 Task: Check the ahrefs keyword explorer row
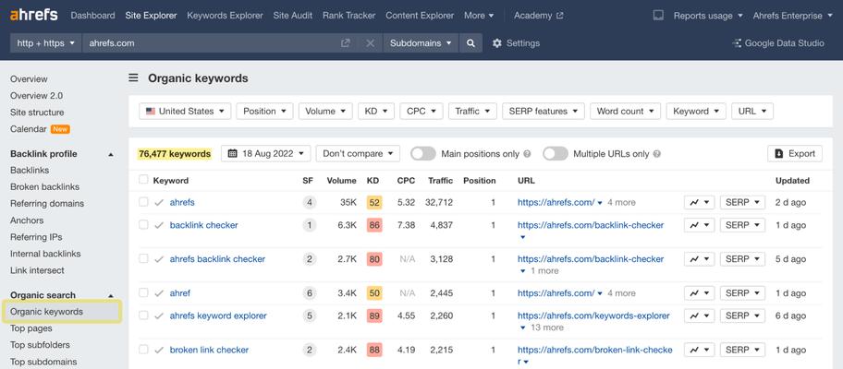coord(143,315)
